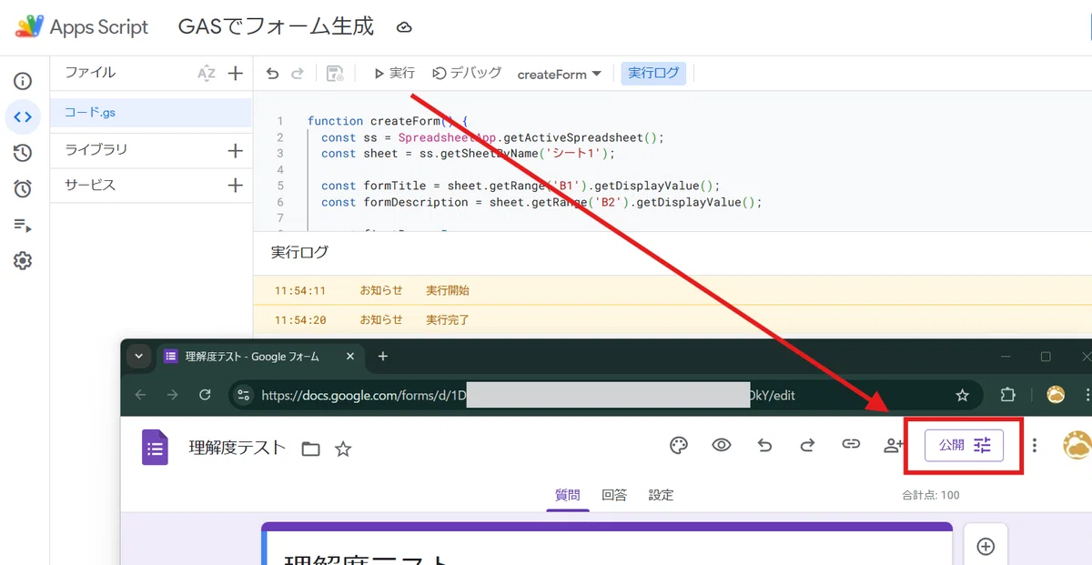Image resolution: width=1092 pixels, height=565 pixels.
Task: Open Google account avatar in Forms
Action: coord(1077,445)
